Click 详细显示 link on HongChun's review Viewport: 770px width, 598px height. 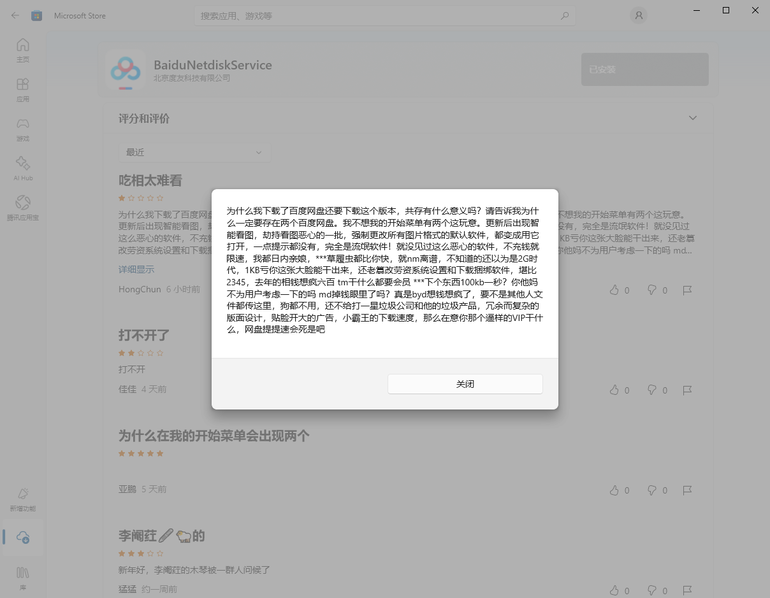(136, 269)
